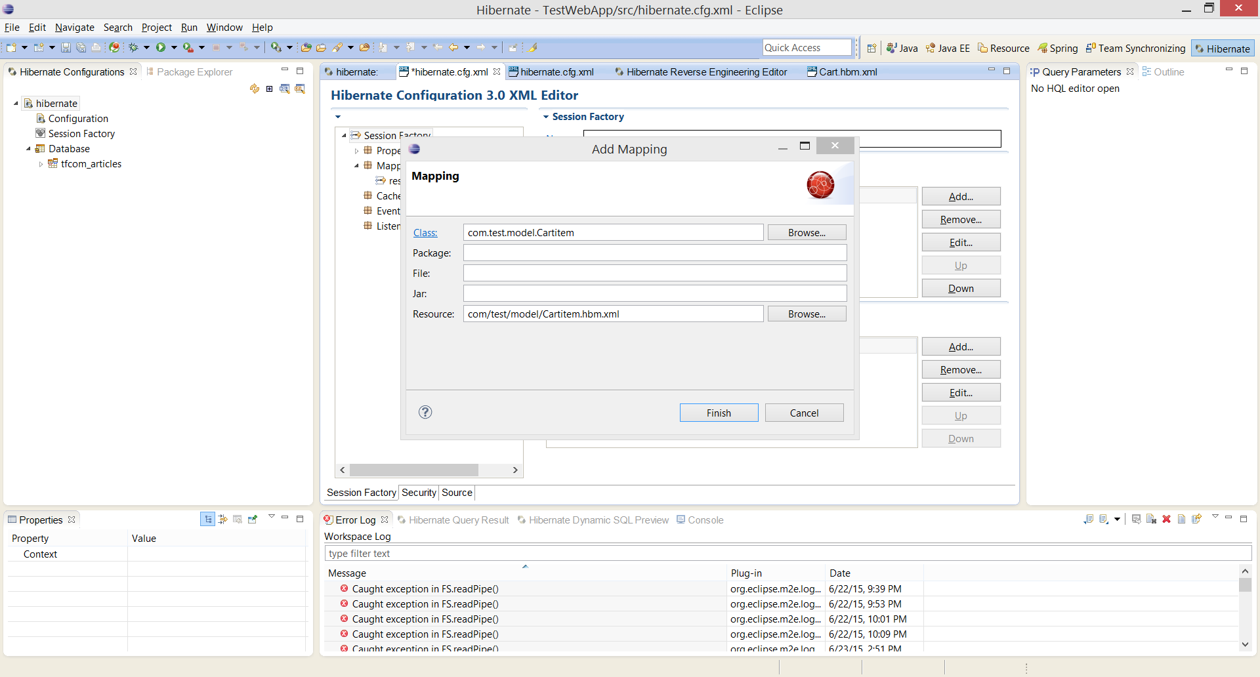Click the Debug bug icon
Screen dimensions: 1260x677
133,47
